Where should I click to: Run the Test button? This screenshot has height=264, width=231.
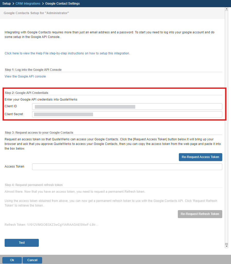(22, 243)
